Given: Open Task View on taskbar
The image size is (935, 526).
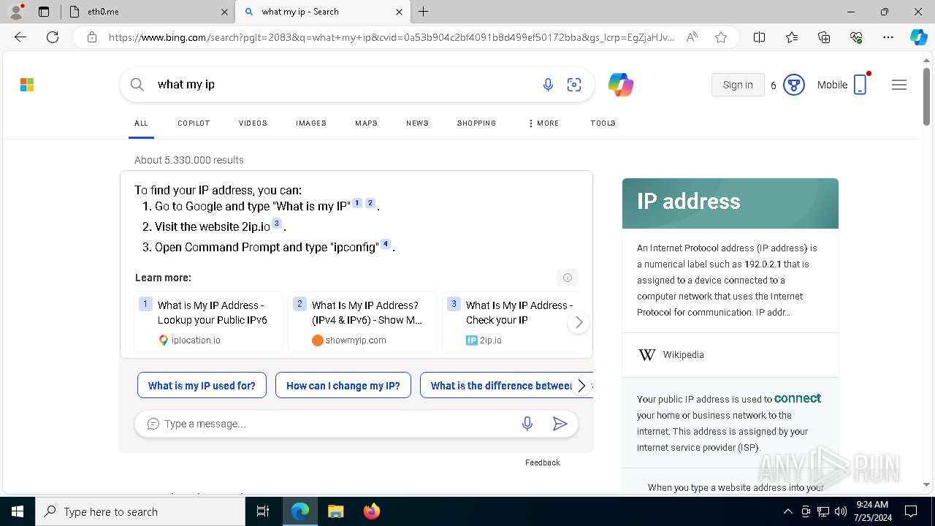Looking at the screenshot, I should (263, 511).
